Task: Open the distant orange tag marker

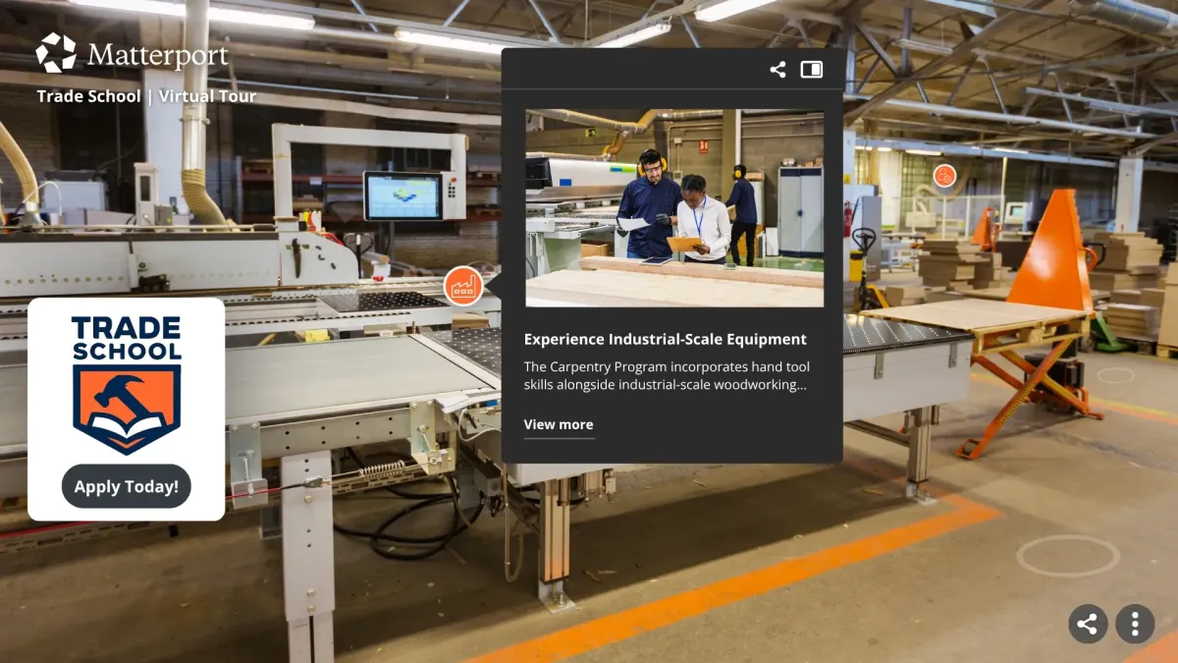Action: coord(944,176)
